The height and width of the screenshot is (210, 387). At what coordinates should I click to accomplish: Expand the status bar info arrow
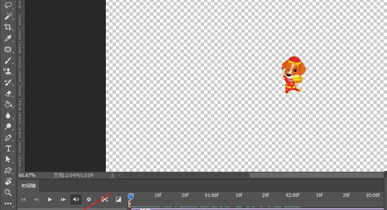[112, 175]
